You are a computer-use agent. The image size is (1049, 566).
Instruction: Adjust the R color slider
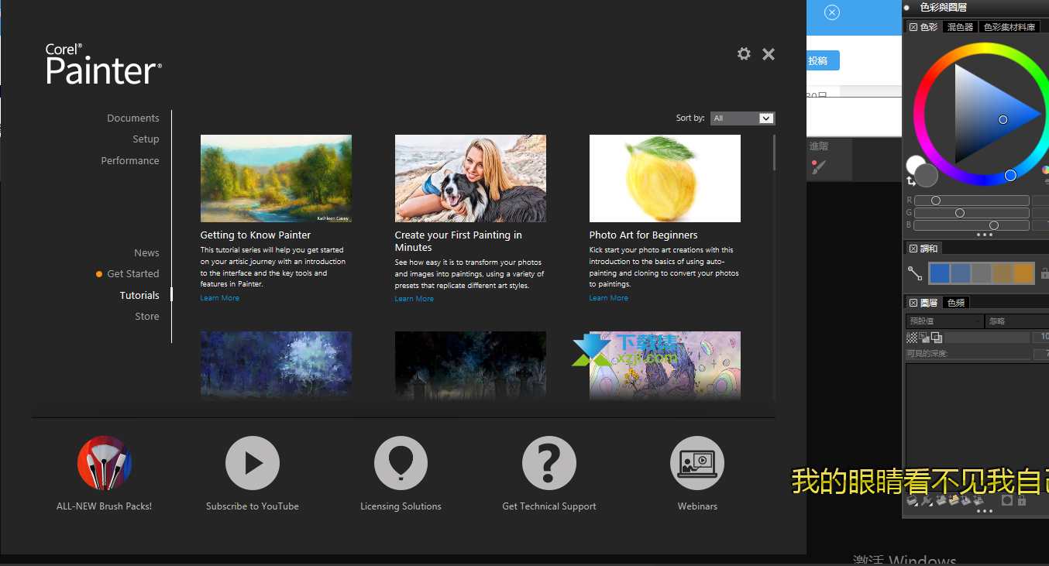(972, 201)
